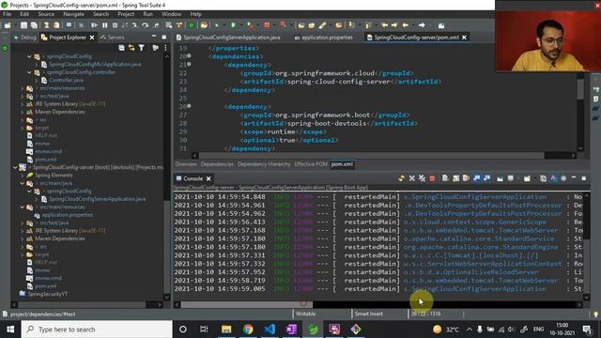The image size is (601, 338).
Task: Expand Controller.java in the tree
Action: pyautogui.click(x=37, y=80)
